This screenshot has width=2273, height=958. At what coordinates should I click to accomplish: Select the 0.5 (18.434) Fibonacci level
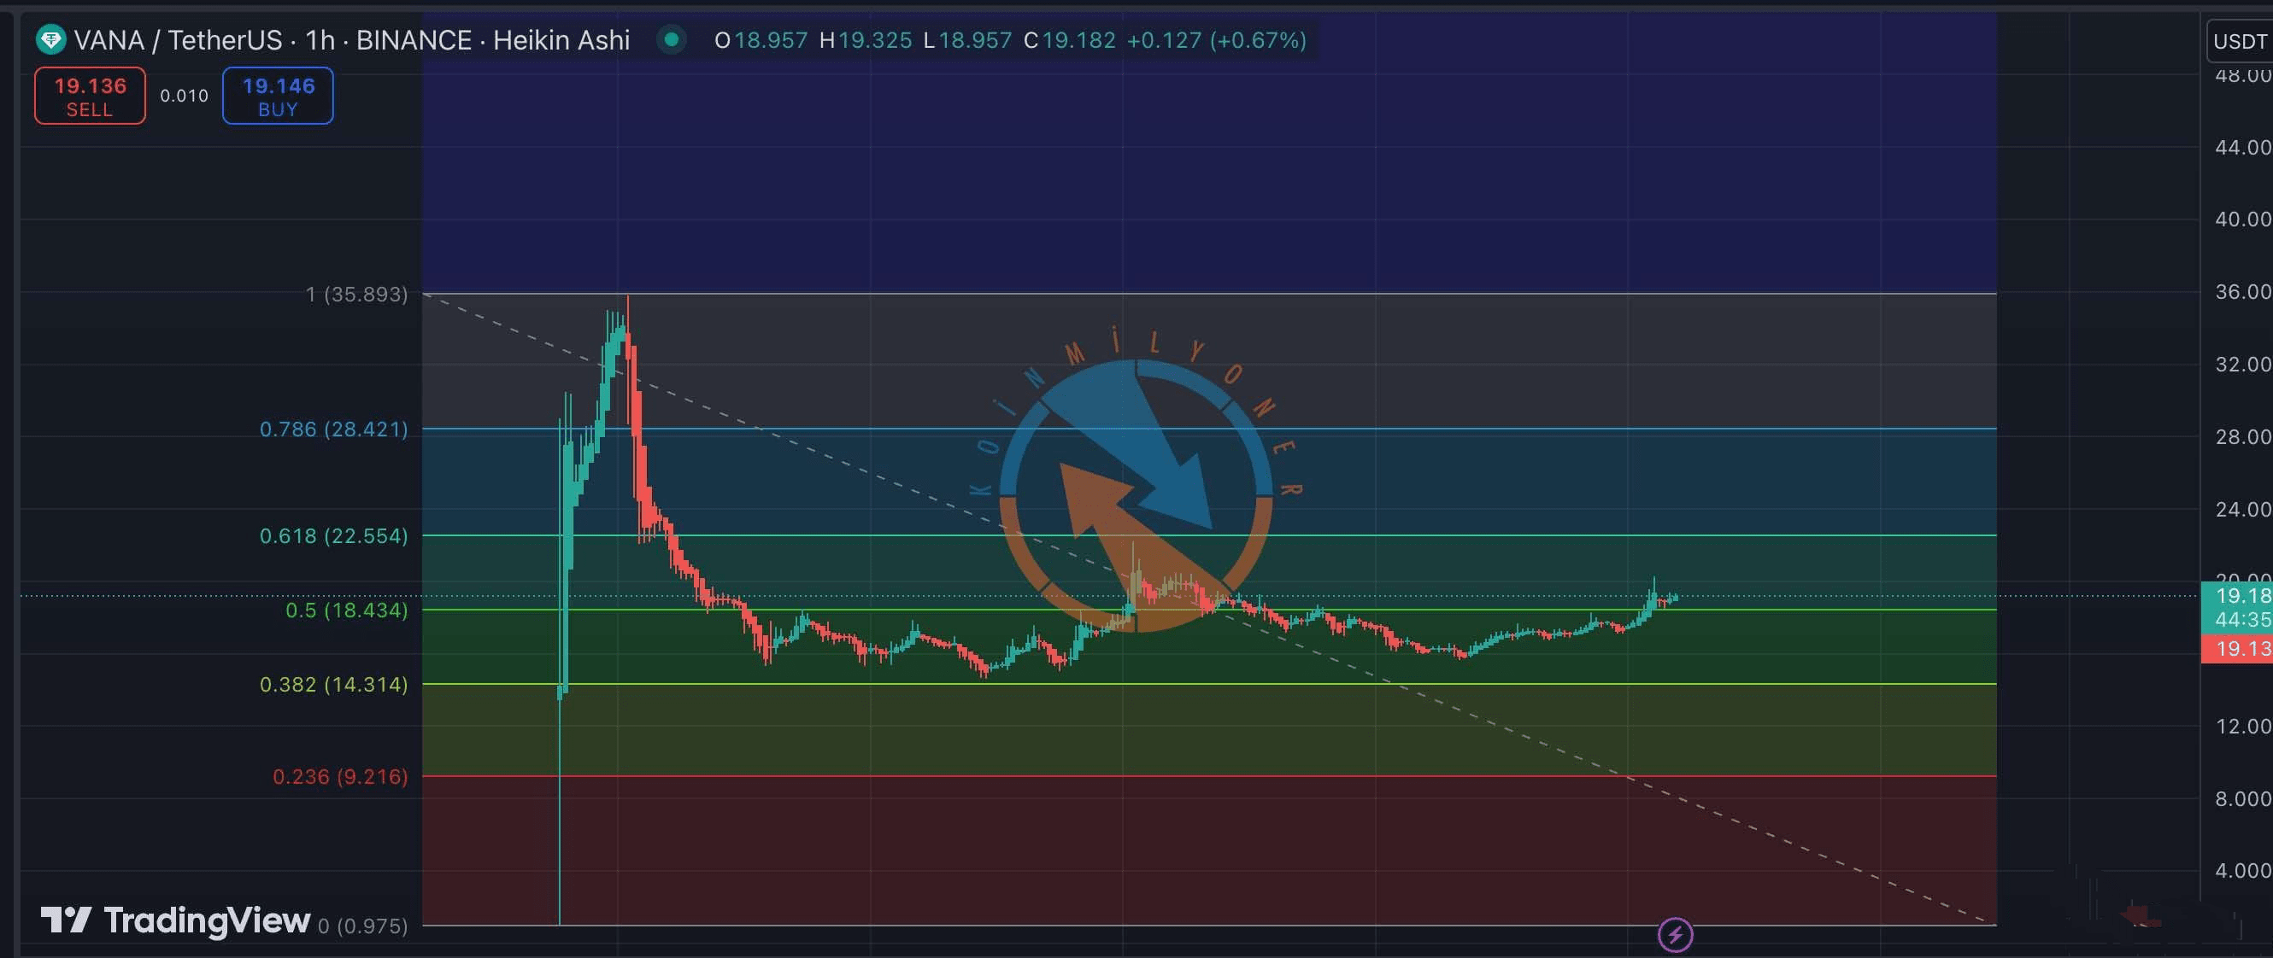(346, 610)
